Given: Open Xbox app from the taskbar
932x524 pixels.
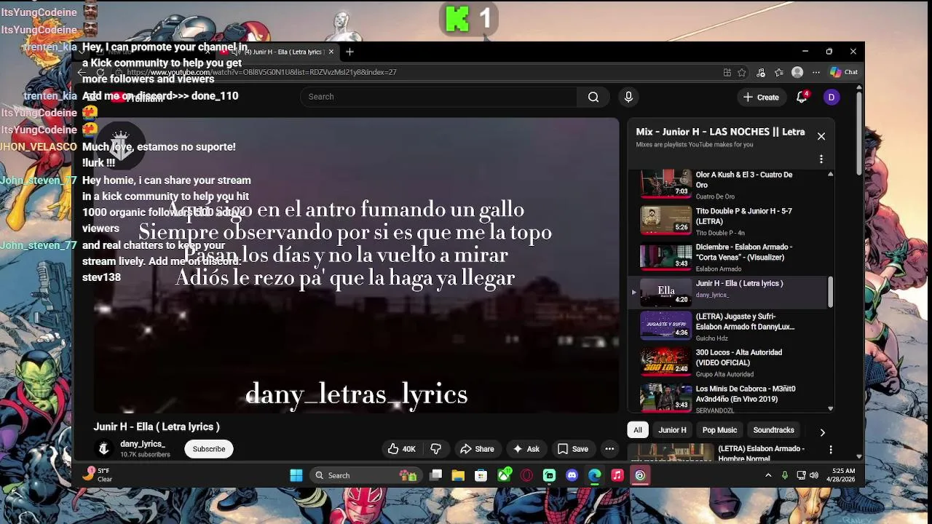Looking at the screenshot, I should (504, 475).
